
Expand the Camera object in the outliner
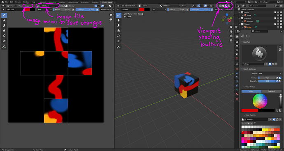(242, 21)
